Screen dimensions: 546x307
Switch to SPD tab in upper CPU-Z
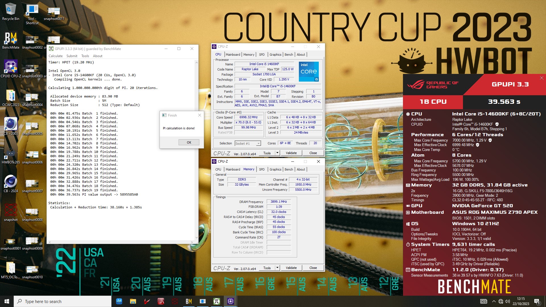pos(262,55)
